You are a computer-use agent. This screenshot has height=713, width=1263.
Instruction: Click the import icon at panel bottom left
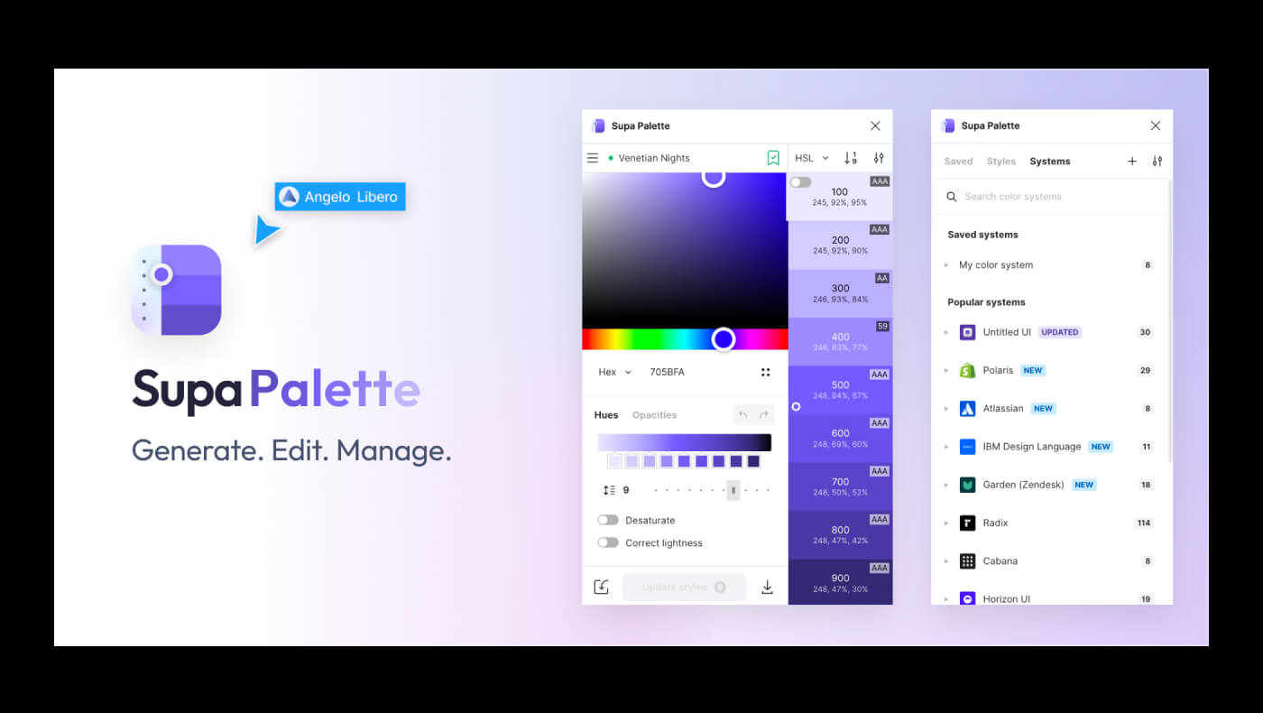[602, 588]
